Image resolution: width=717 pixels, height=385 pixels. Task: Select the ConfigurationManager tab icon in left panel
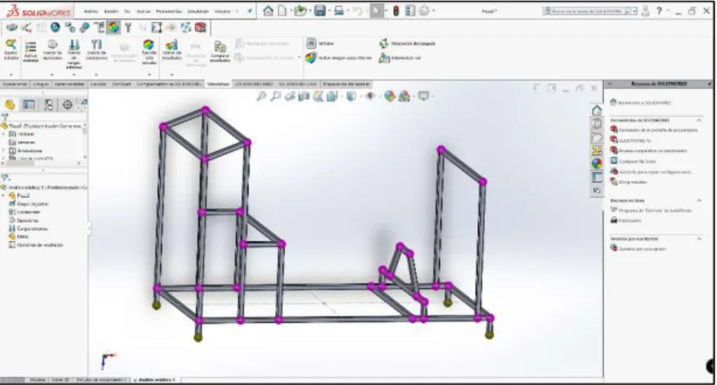pos(48,105)
